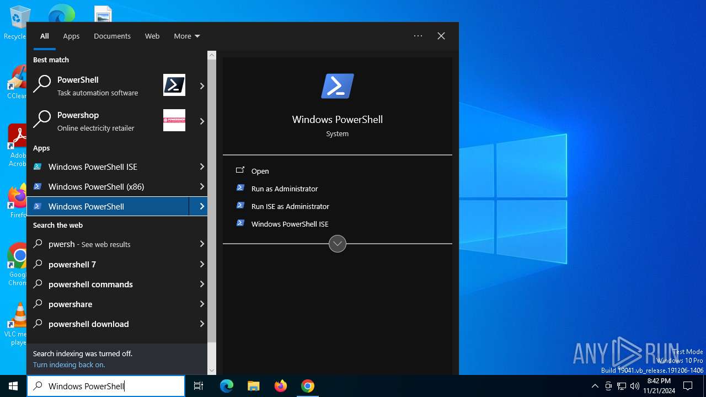
Task: Click the Windows PowerShell ISE icon in the actions list
Action: click(240, 223)
